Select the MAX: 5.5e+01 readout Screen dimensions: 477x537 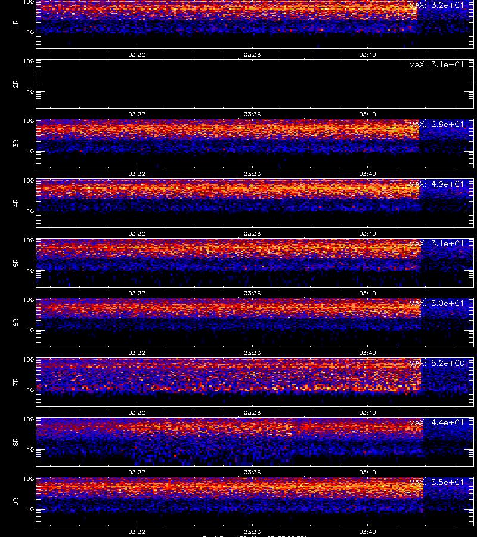436,482
